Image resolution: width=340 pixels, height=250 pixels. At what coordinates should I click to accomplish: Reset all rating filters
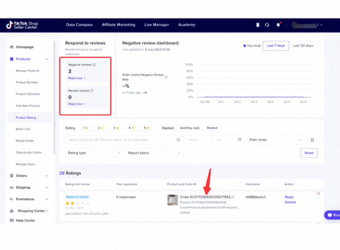pyautogui.click(x=309, y=153)
